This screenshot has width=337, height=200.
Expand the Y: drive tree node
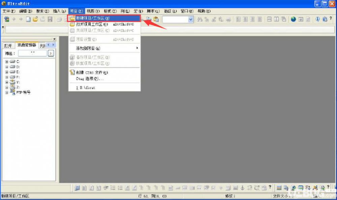pyautogui.click(x=7, y=82)
